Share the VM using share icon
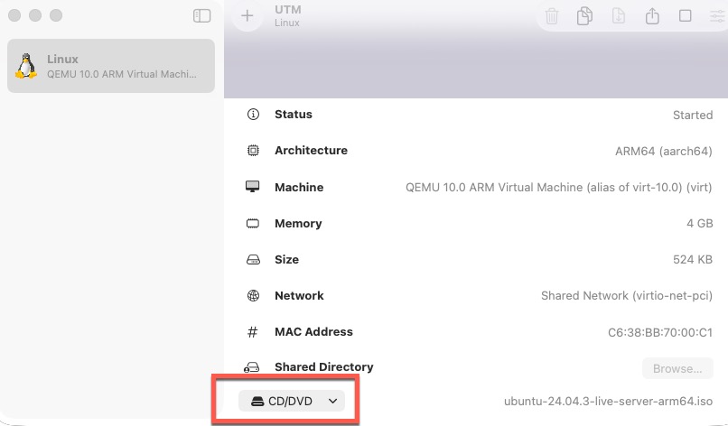The height and width of the screenshot is (426, 728). pyautogui.click(x=652, y=15)
